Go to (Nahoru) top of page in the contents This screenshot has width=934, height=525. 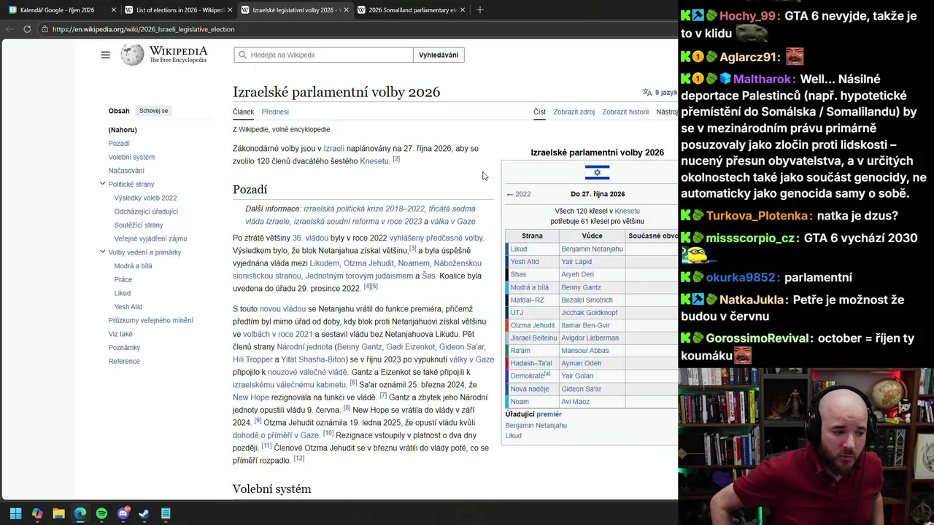point(123,130)
